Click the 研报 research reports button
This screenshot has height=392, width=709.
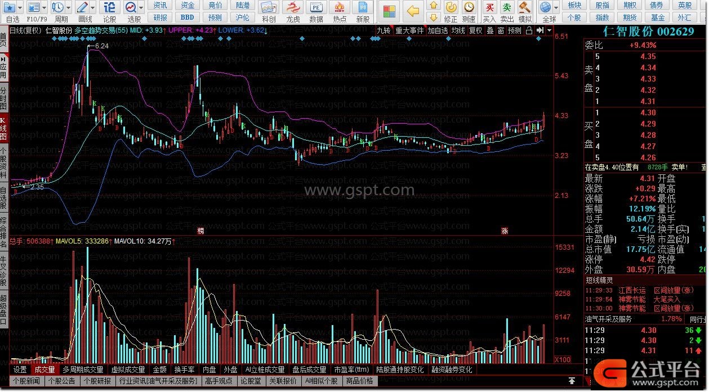click(160, 17)
